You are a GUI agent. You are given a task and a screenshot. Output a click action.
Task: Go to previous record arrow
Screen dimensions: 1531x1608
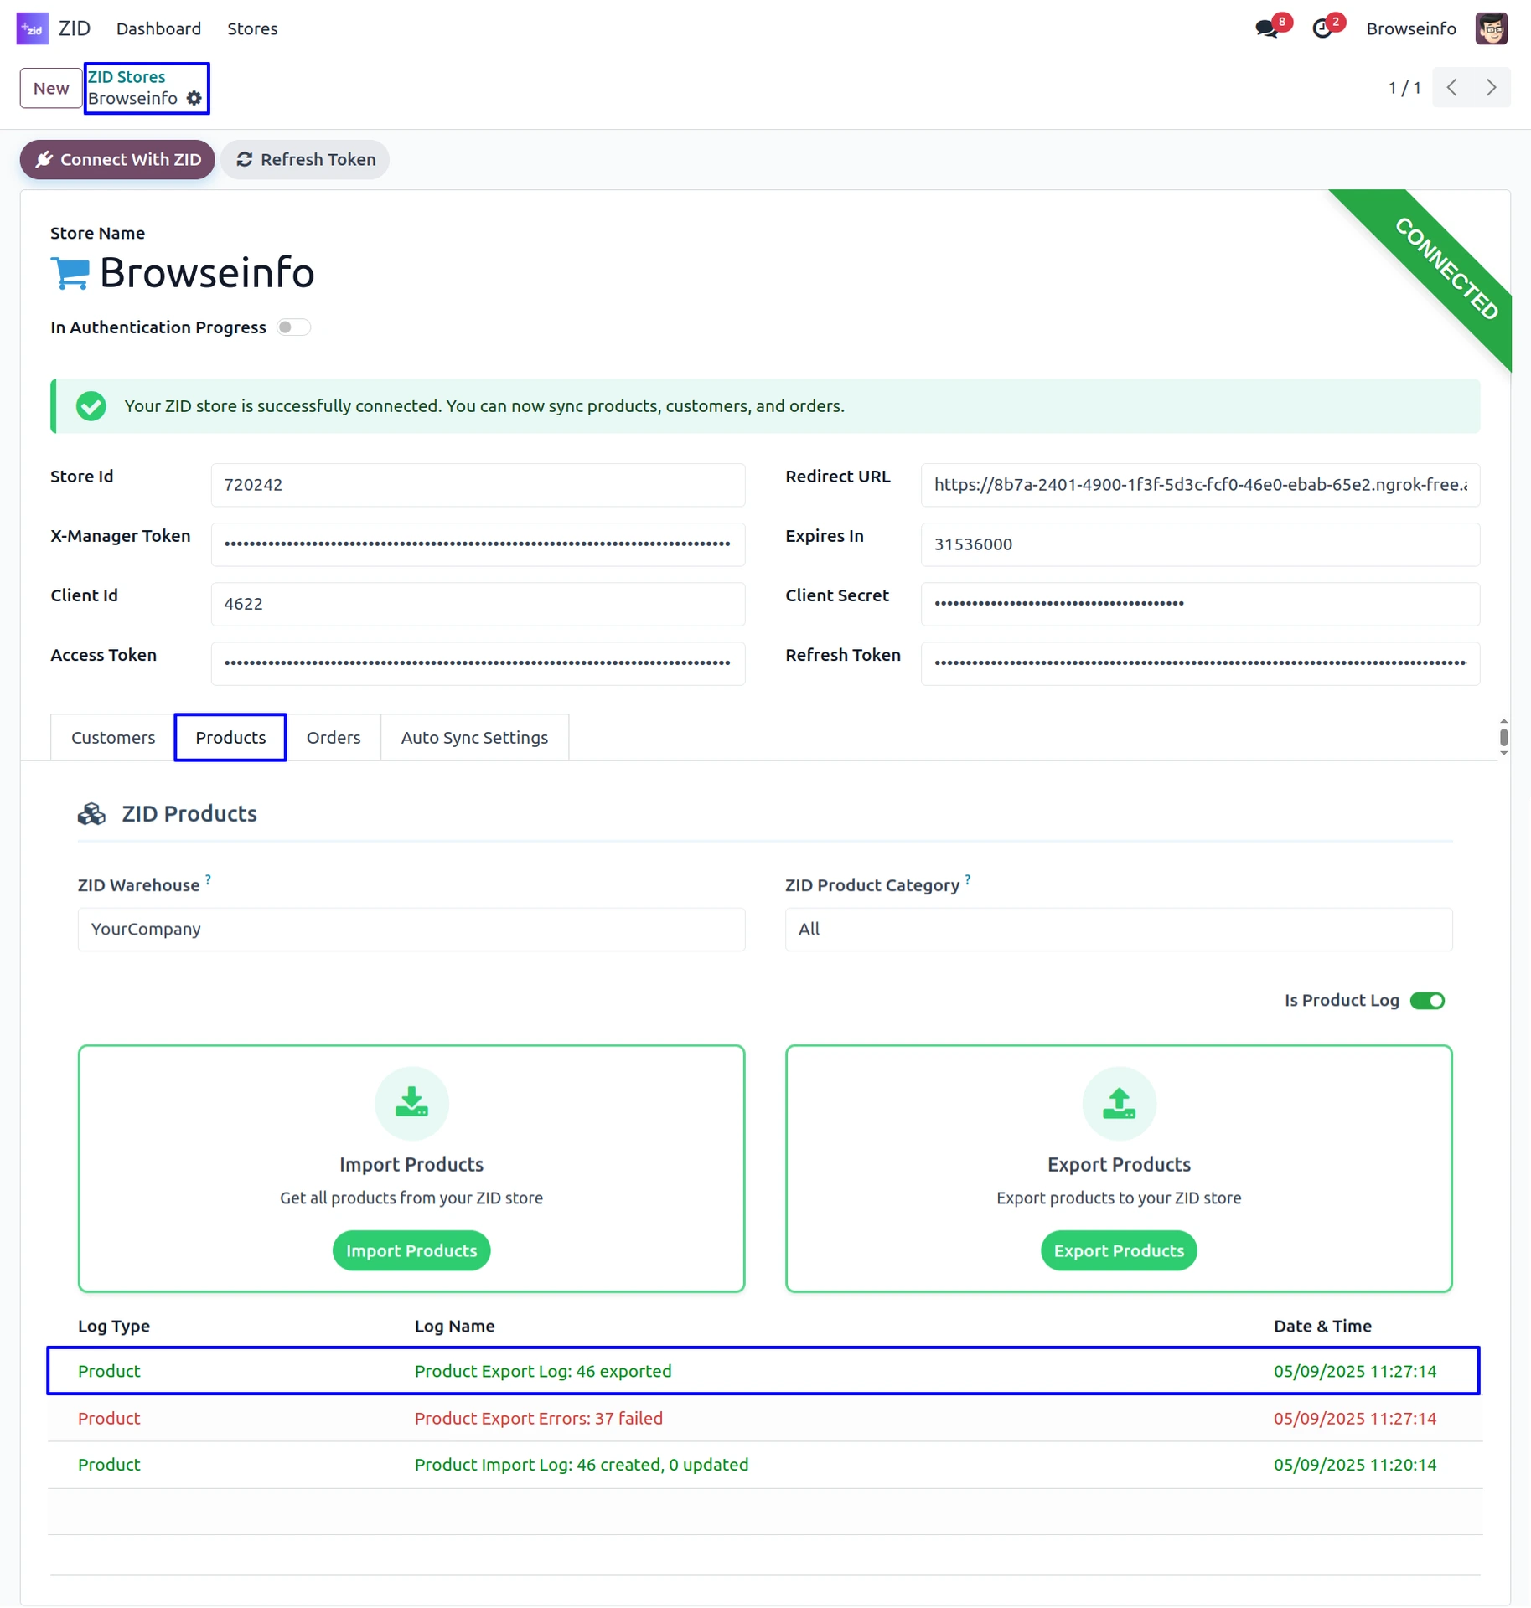point(1452,87)
